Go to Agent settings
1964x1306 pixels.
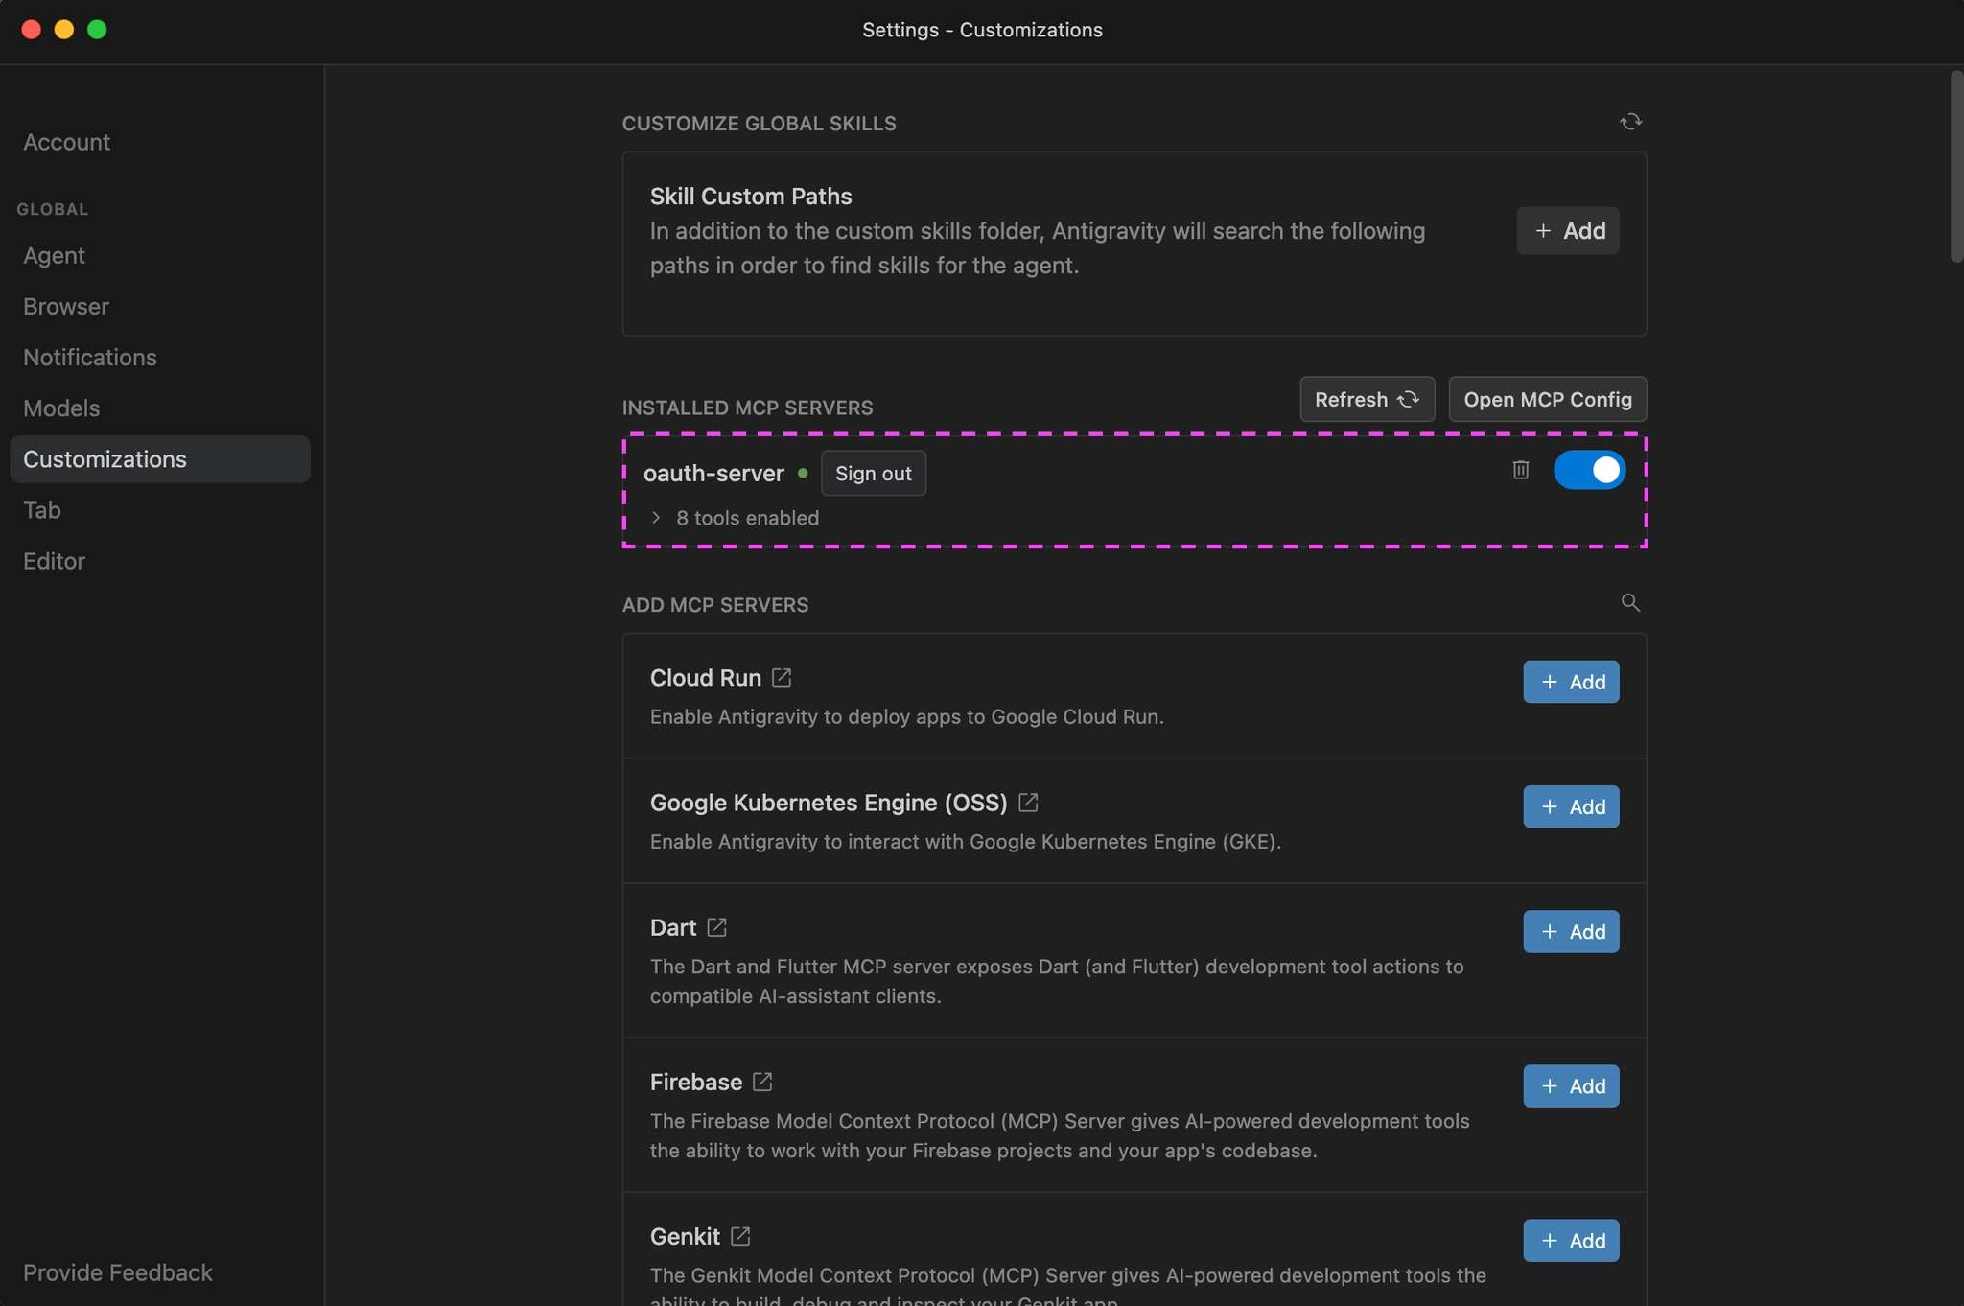pos(54,256)
